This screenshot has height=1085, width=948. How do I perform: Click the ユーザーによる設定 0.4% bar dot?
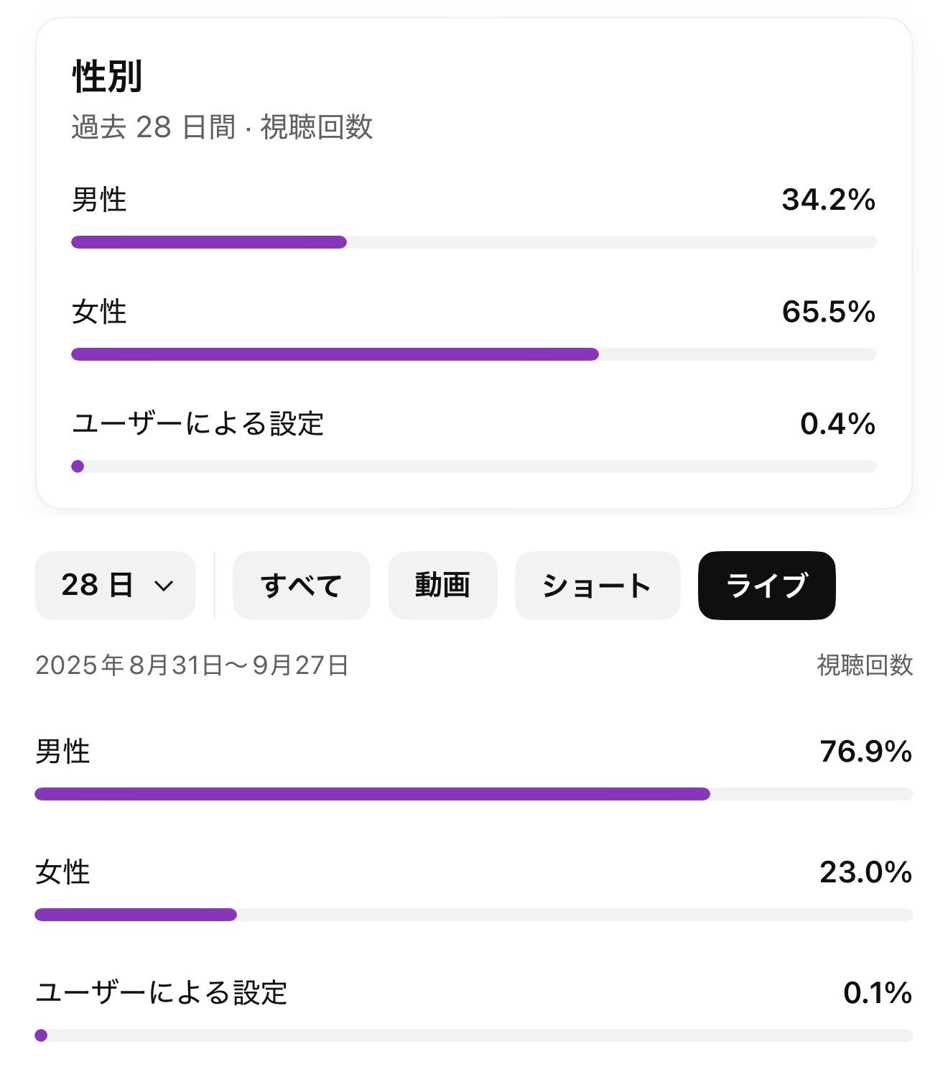click(x=78, y=466)
